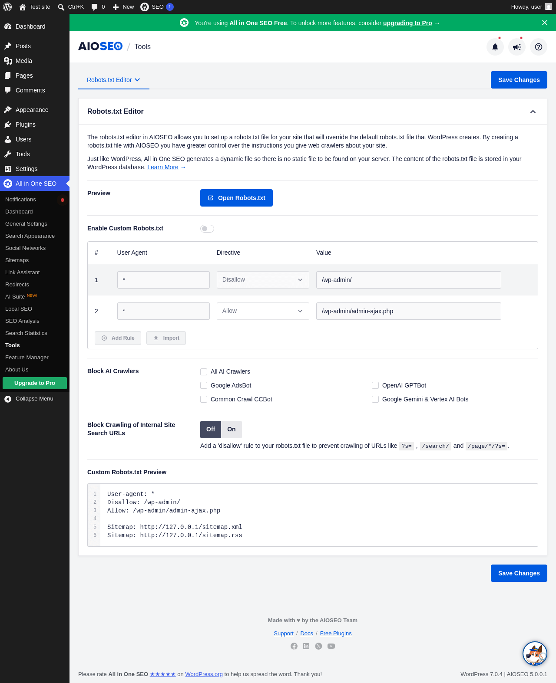Click the WordPress logo in admin bar

7,7
